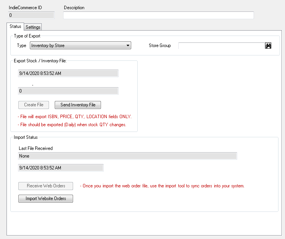Click the export timestamp field in Export Stock section
This screenshot has height=239, width=285.
pos(68,73)
